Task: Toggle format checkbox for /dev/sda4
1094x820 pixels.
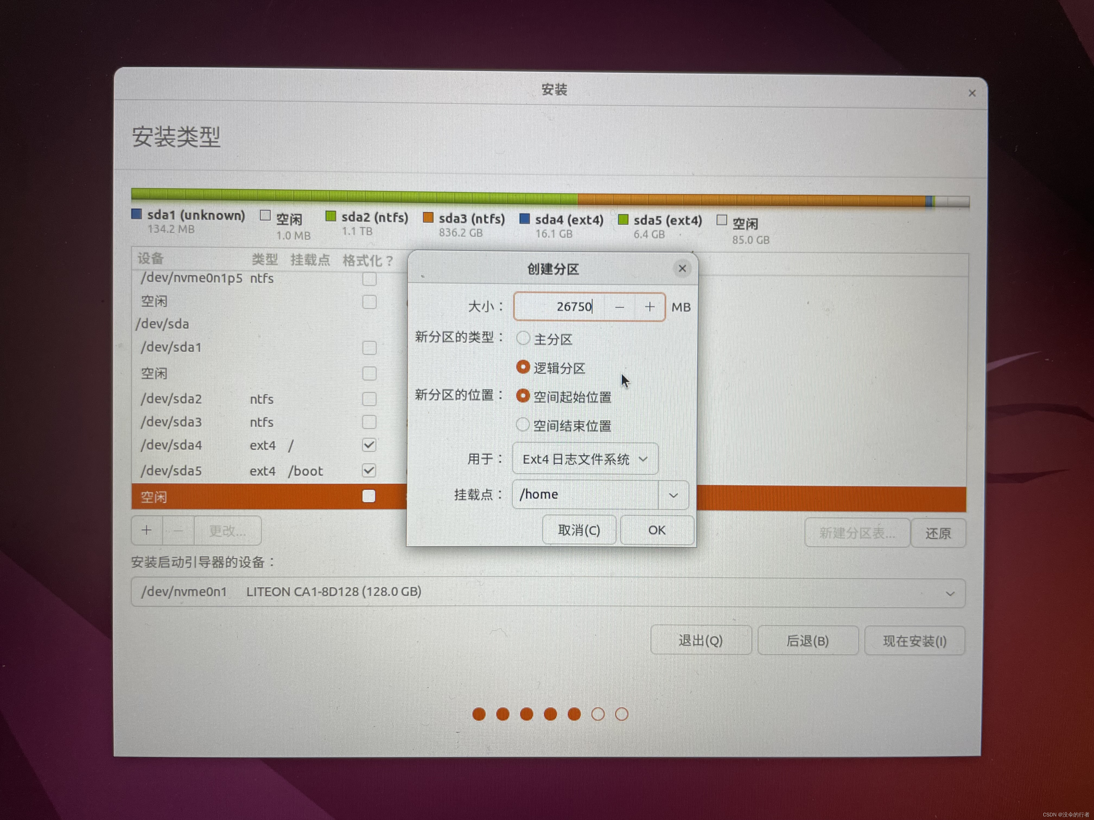Action: 369,445
